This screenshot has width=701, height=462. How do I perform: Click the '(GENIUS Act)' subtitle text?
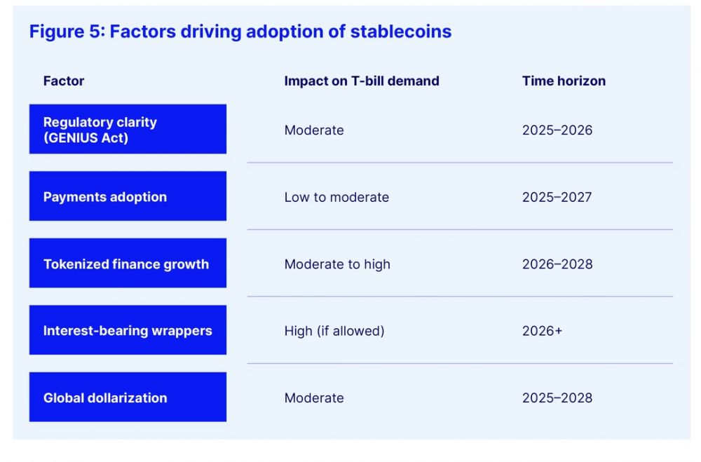pos(86,137)
